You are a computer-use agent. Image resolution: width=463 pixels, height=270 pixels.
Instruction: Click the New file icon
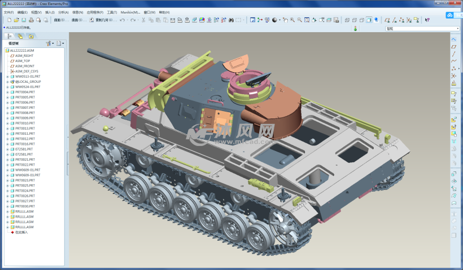tap(11, 20)
